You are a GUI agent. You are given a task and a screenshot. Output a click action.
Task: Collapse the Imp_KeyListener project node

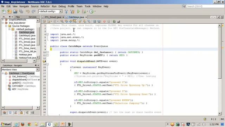tap(3, 23)
